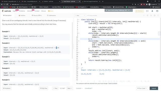Click the Reset to default link
This screenshot has width=161, height=91.
tap(113, 83)
